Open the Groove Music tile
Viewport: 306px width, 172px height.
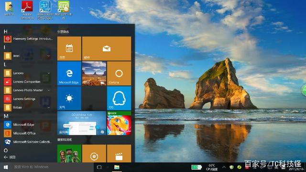[x=94, y=153]
